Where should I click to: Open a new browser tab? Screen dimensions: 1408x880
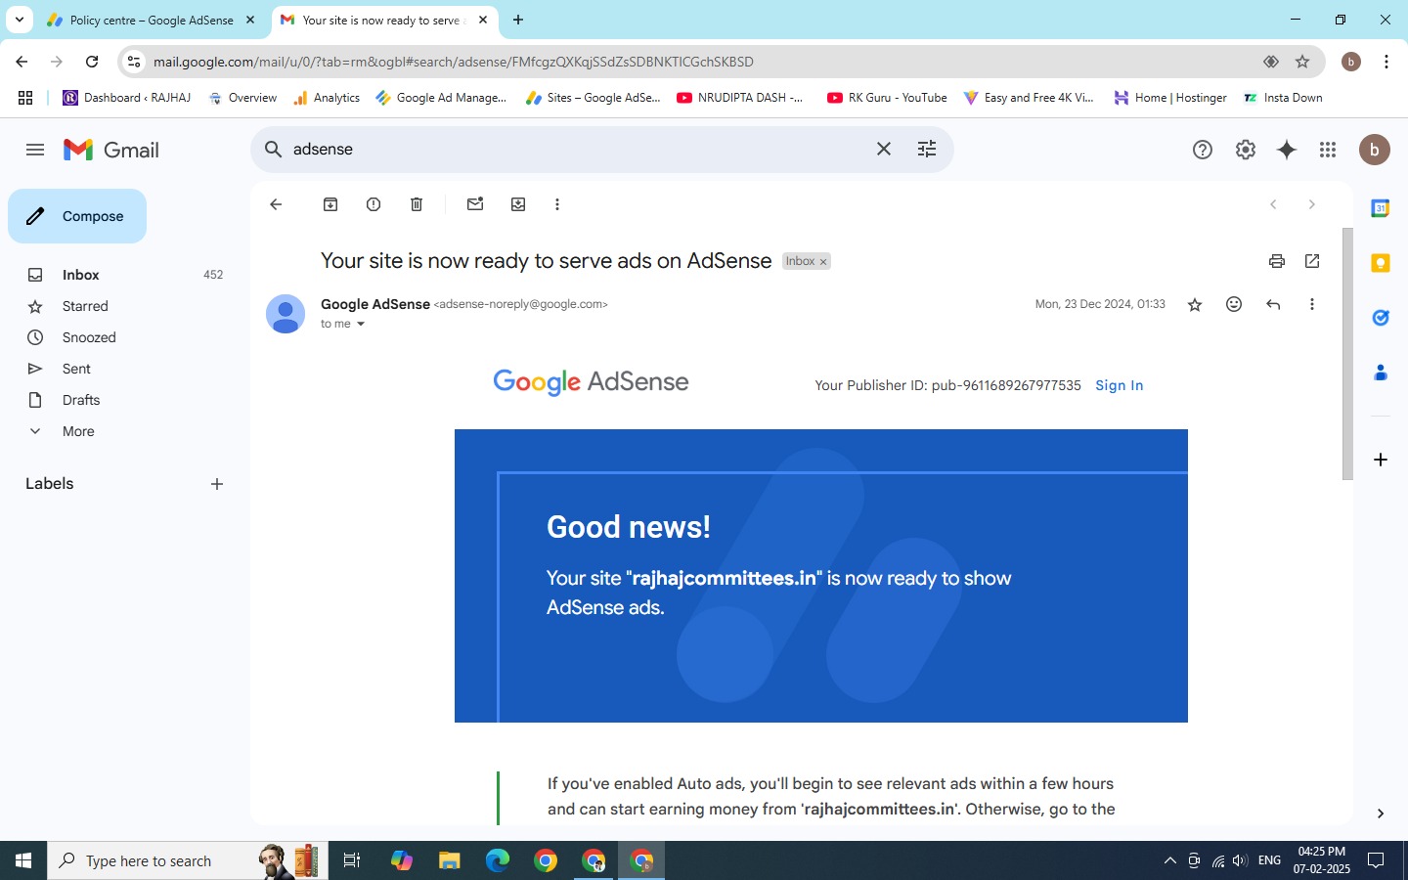518,20
